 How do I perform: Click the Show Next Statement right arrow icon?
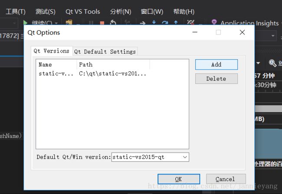coord(143,23)
